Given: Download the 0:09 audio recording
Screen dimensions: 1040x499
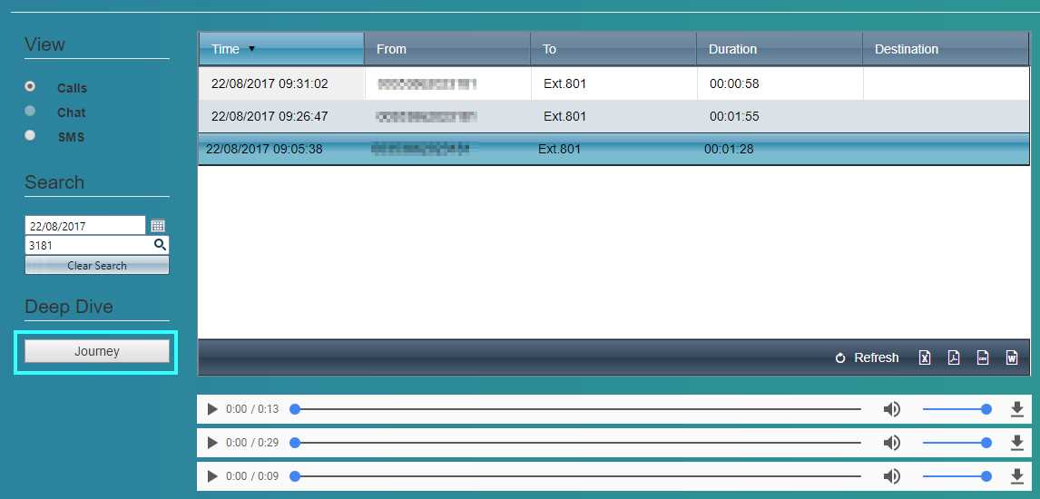Looking at the screenshot, I should (1016, 476).
